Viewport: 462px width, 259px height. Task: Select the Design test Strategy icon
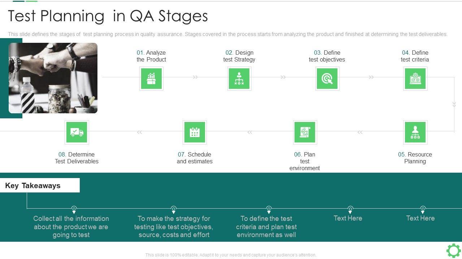(239, 79)
